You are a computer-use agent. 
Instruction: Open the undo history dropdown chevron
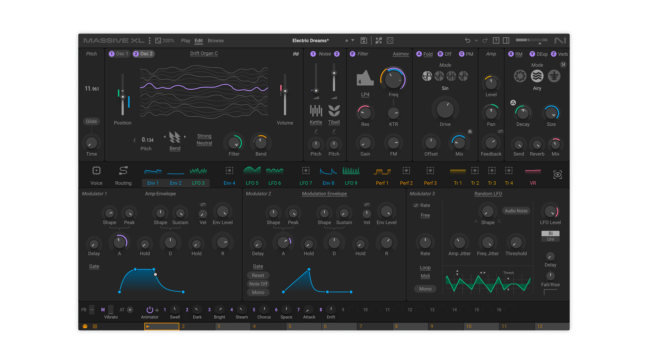(x=476, y=40)
